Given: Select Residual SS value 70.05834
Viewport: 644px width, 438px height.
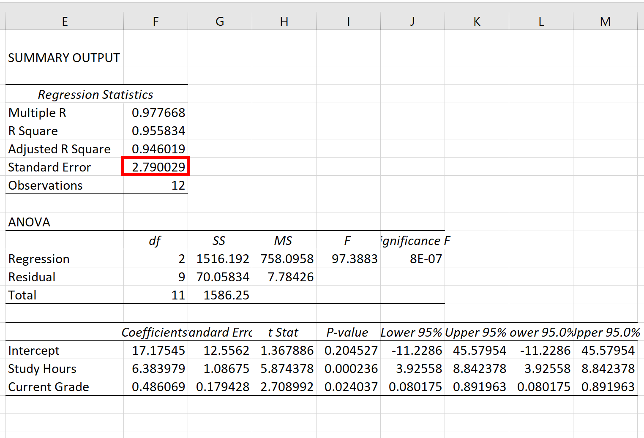Looking at the screenshot, I should (x=220, y=277).
